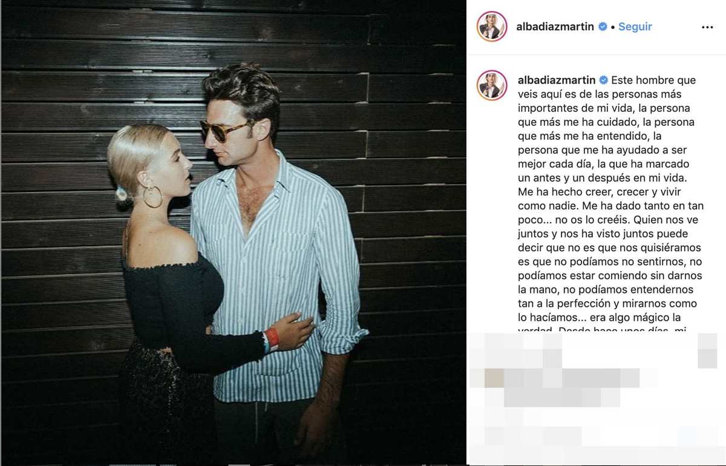Viewport: 726px width, 466px height.
Task: Click the red wristband on the woman's wrist
Action: click(273, 338)
